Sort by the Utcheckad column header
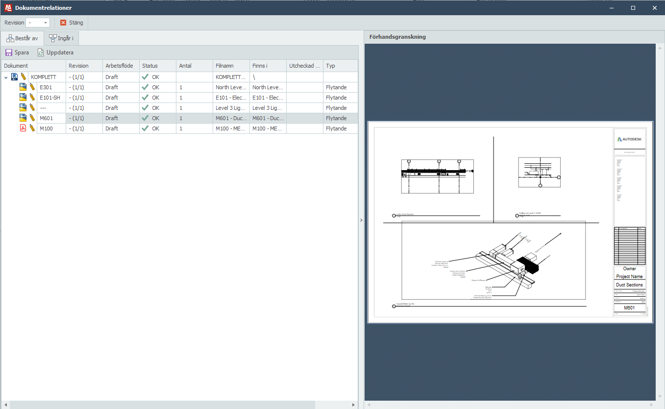This screenshot has height=409, width=665. pos(305,66)
